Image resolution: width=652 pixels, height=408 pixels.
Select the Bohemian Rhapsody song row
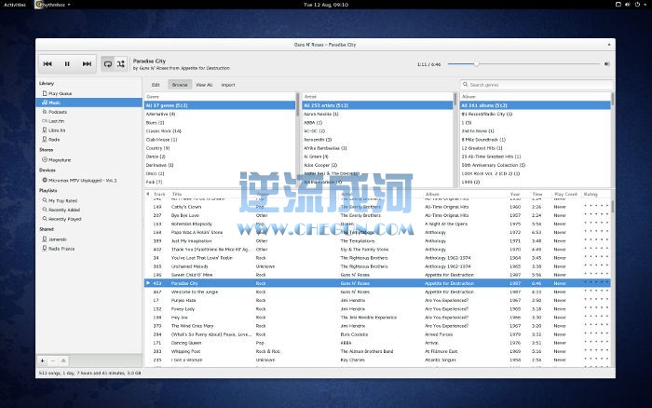click(377, 224)
